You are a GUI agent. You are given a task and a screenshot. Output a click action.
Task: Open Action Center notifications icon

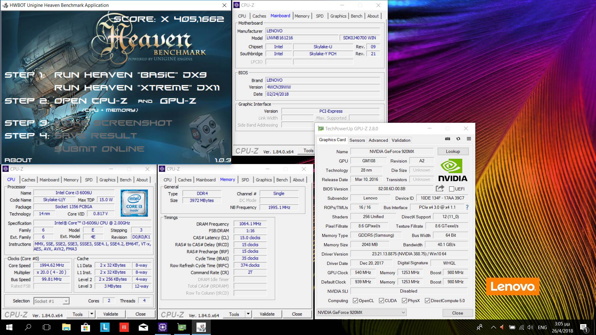[584, 328]
